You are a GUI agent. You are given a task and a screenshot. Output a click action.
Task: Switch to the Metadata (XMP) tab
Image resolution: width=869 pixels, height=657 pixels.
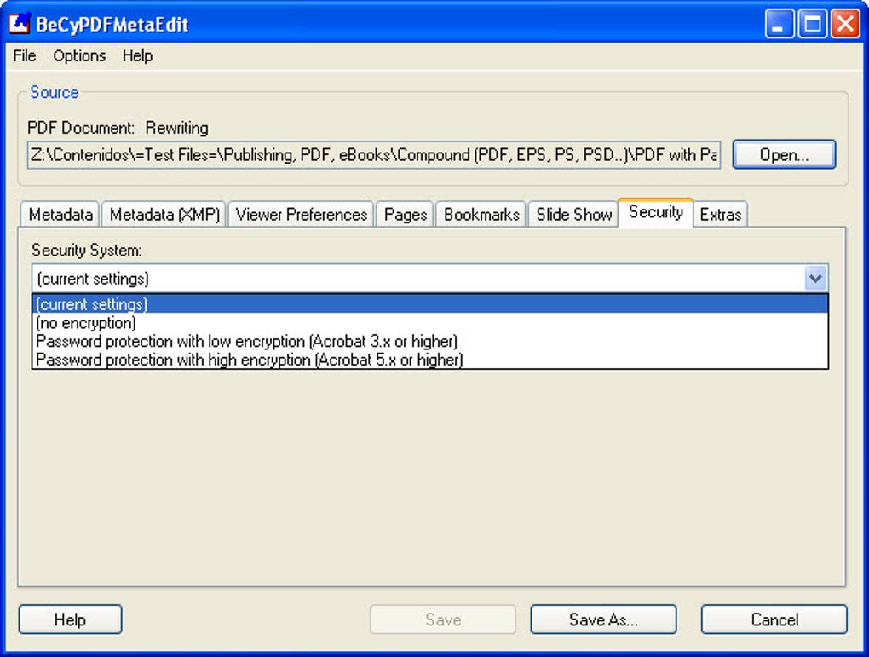(x=164, y=215)
